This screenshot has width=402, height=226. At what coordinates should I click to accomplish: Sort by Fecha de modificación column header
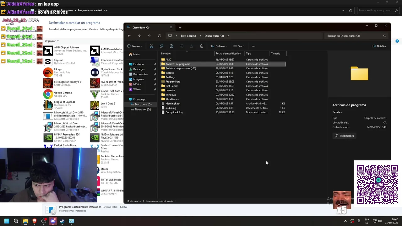point(230,53)
